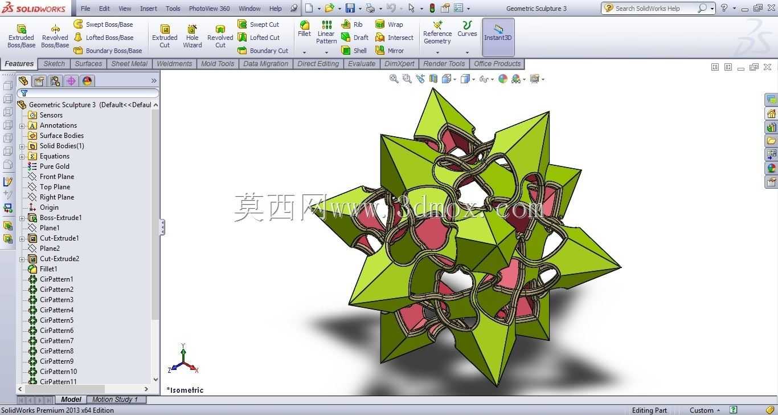Viewport: 778px width, 415px height.
Task: Open the Appearances task pane tab
Action: click(771, 168)
